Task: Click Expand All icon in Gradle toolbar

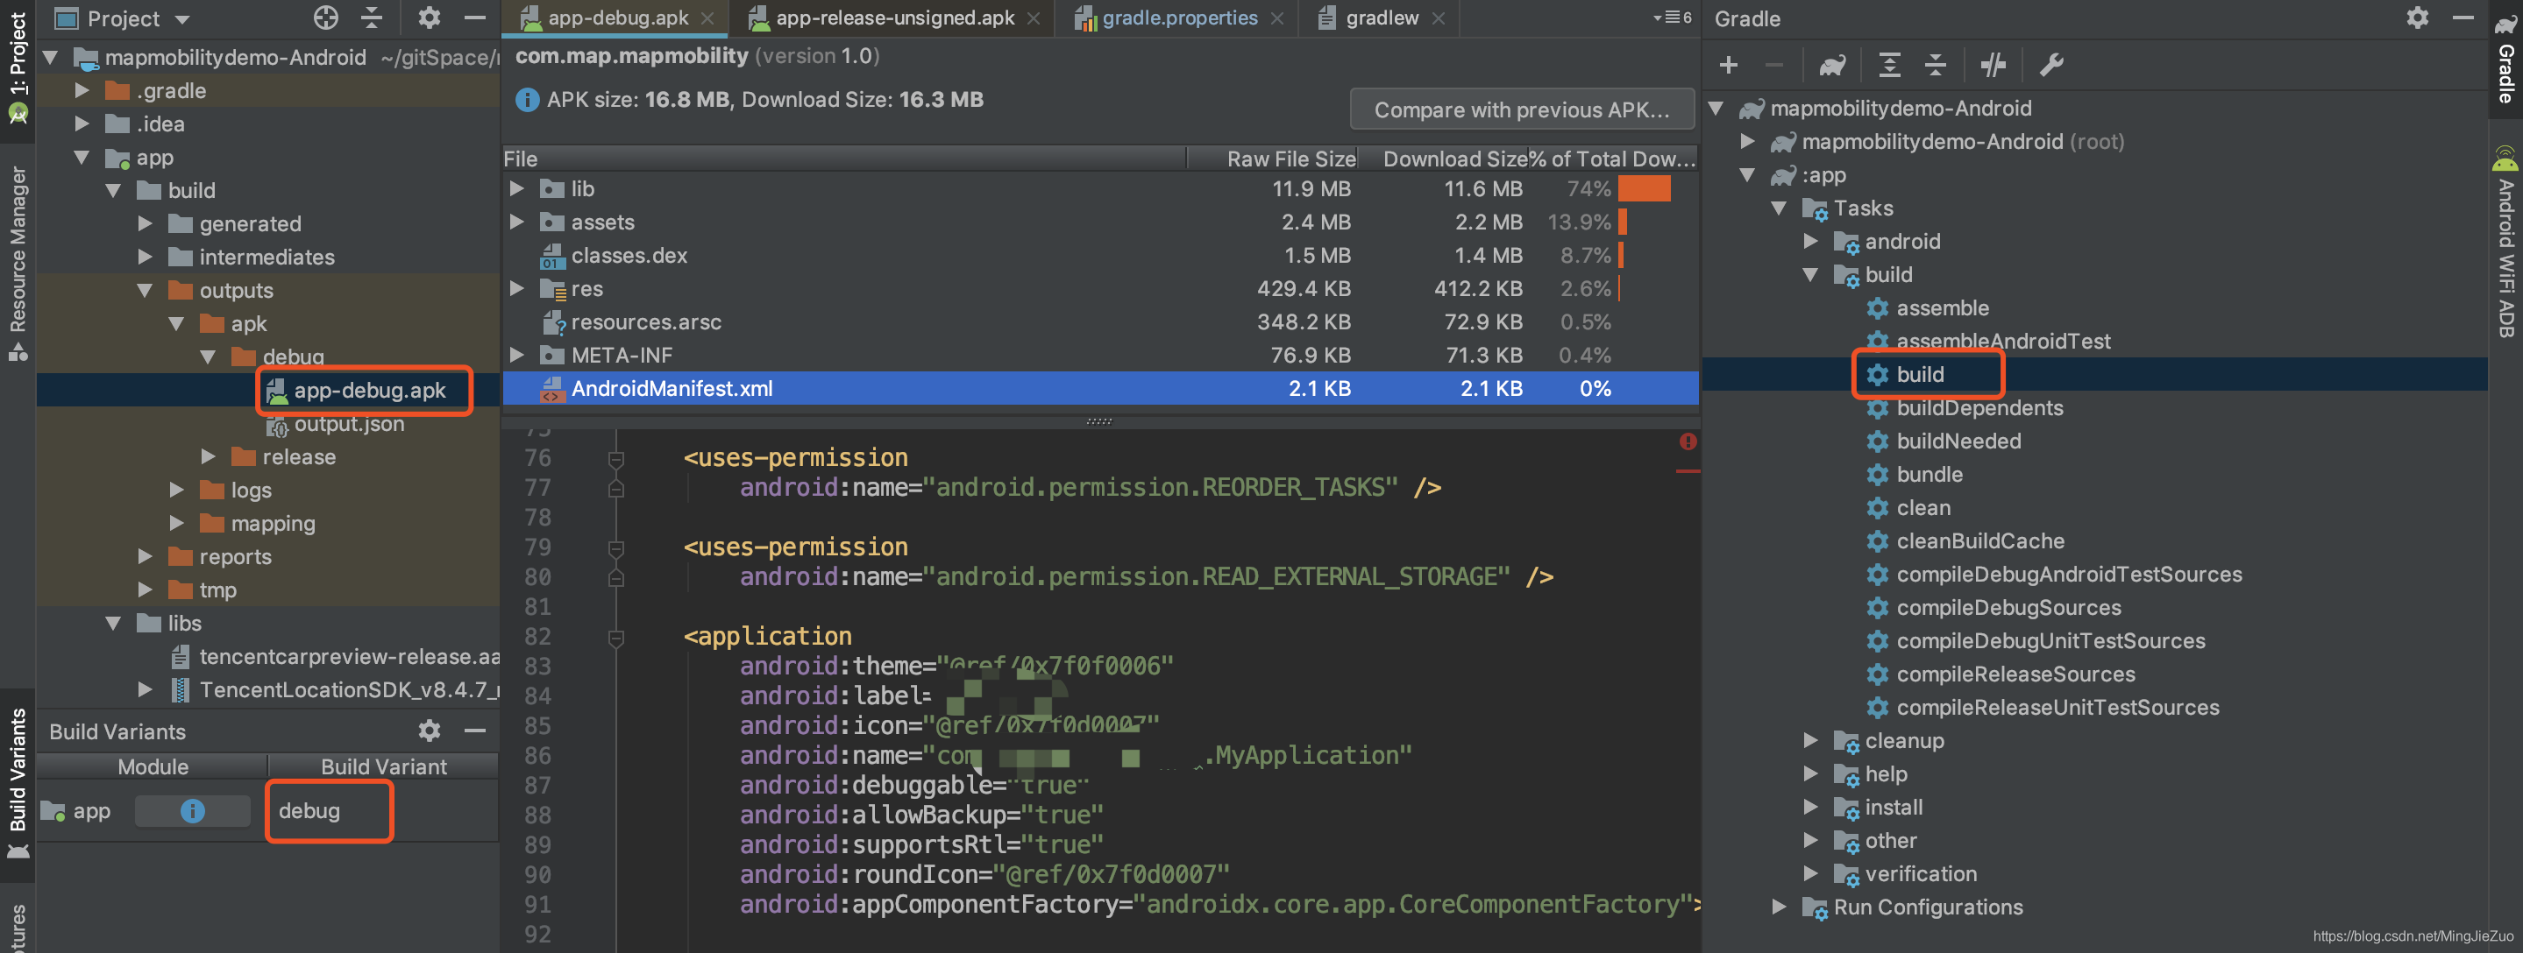Action: [1889, 66]
